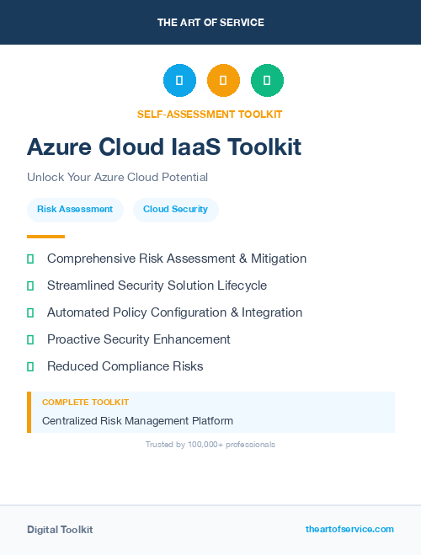
Task: Click Reduced Compliance Risks text
Action: click(125, 366)
